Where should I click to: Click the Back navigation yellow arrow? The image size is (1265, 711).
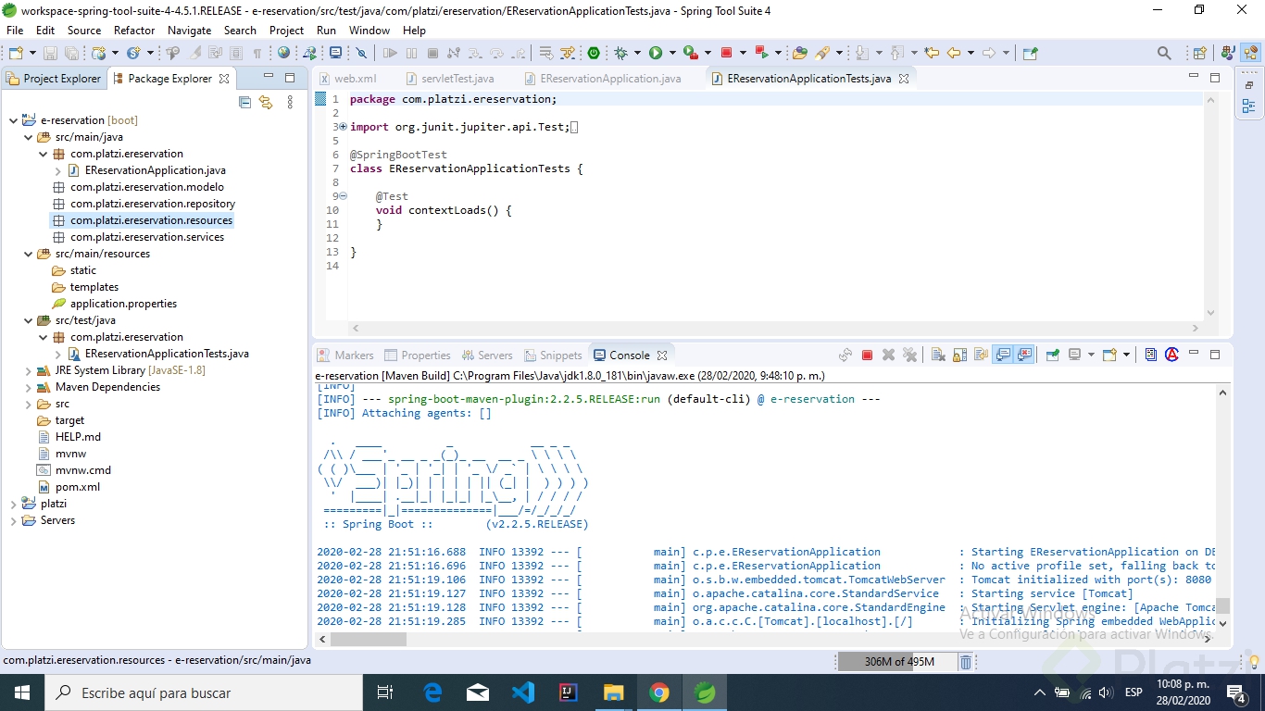point(953,53)
